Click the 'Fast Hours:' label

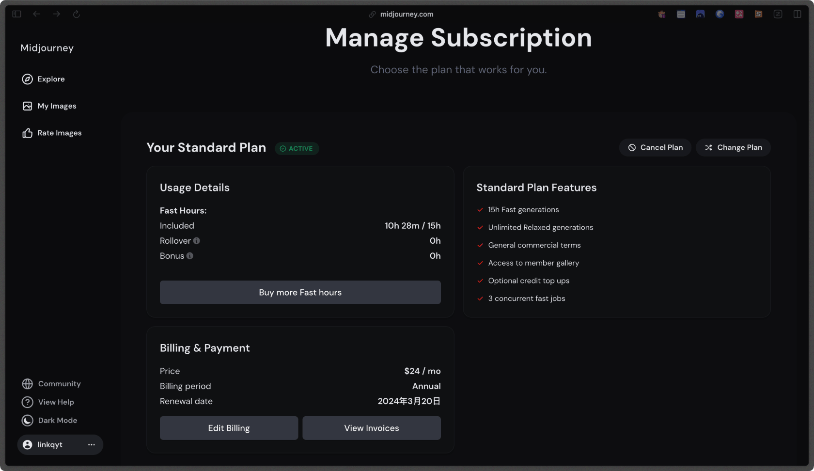(183, 211)
